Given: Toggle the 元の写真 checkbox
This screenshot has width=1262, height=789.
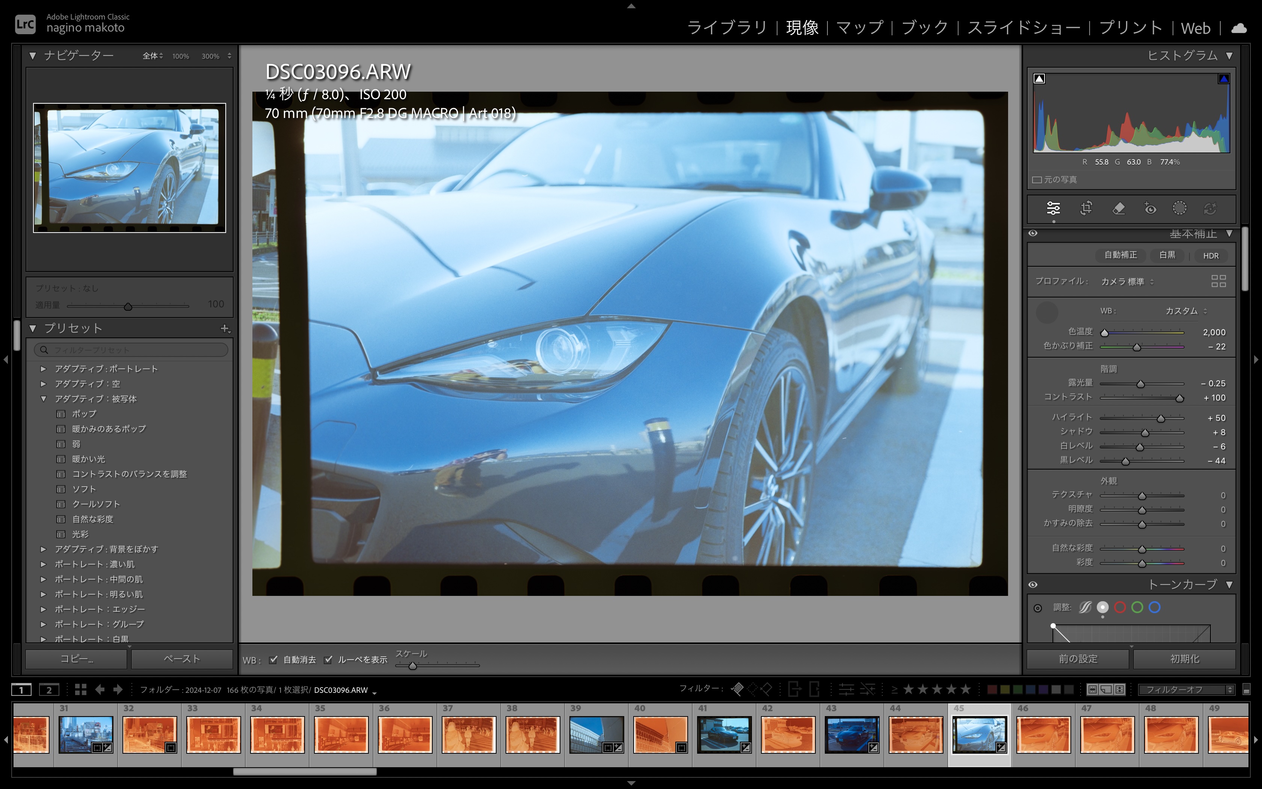Looking at the screenshot, I should coord(1037,180).
